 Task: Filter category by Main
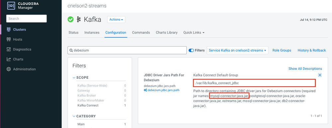click(x=81, y=124)
